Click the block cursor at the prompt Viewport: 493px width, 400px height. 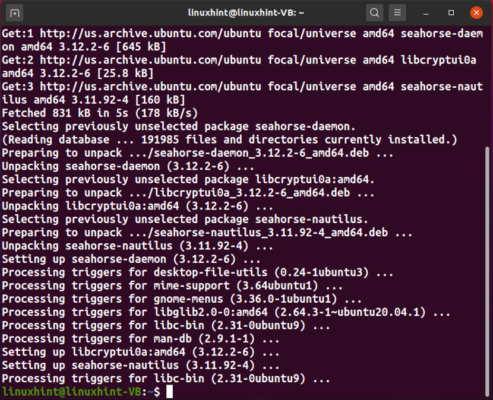[x=169, y=392]
